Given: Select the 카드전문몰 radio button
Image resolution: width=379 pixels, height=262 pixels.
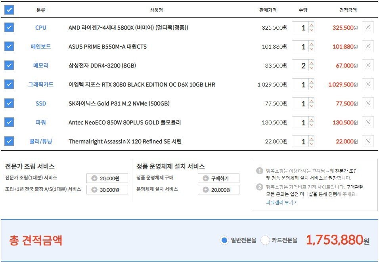Looking at the screenshot, I should 265,240.
